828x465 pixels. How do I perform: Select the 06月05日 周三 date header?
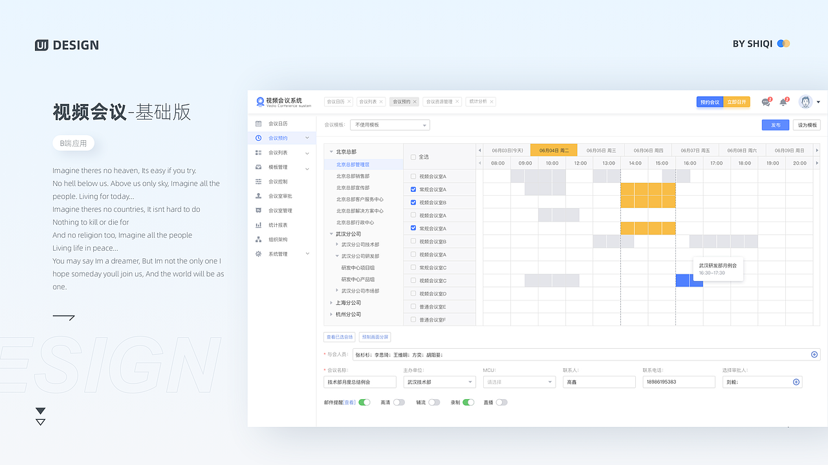(601, 150)
